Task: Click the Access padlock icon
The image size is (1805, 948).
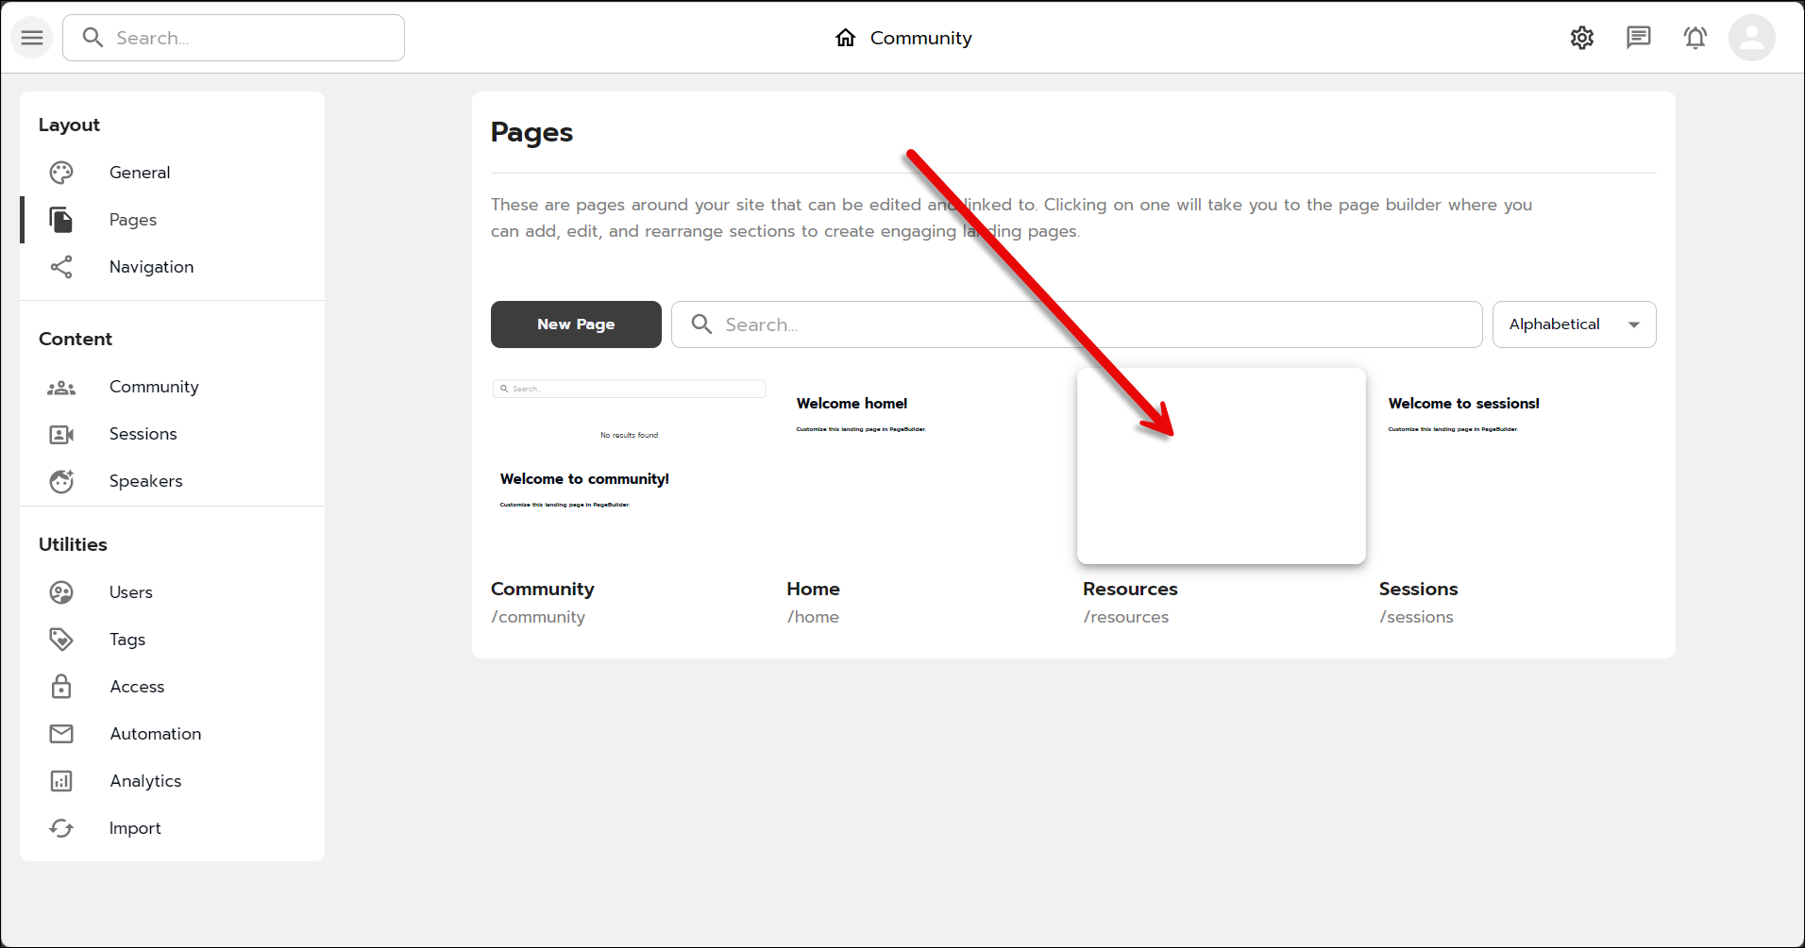Action: [x=61, y=687]
